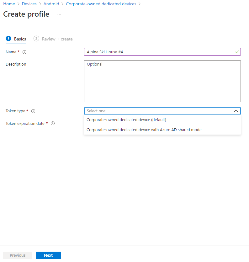Click the green validation checkmark in Name field
Image resolution: width=249 pixels, height=262 pixels.
(237, 52)
